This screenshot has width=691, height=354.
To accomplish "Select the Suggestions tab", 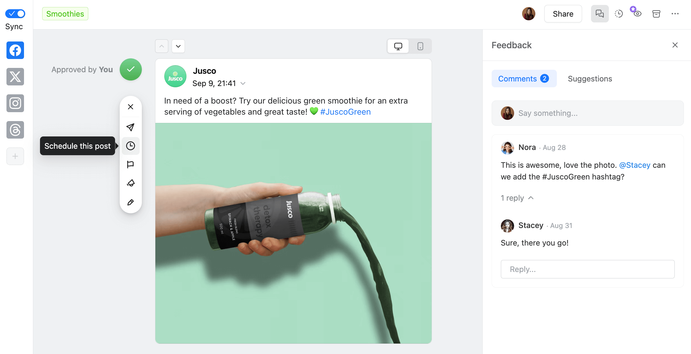I will pyautogui.click(x=590, y=78).
